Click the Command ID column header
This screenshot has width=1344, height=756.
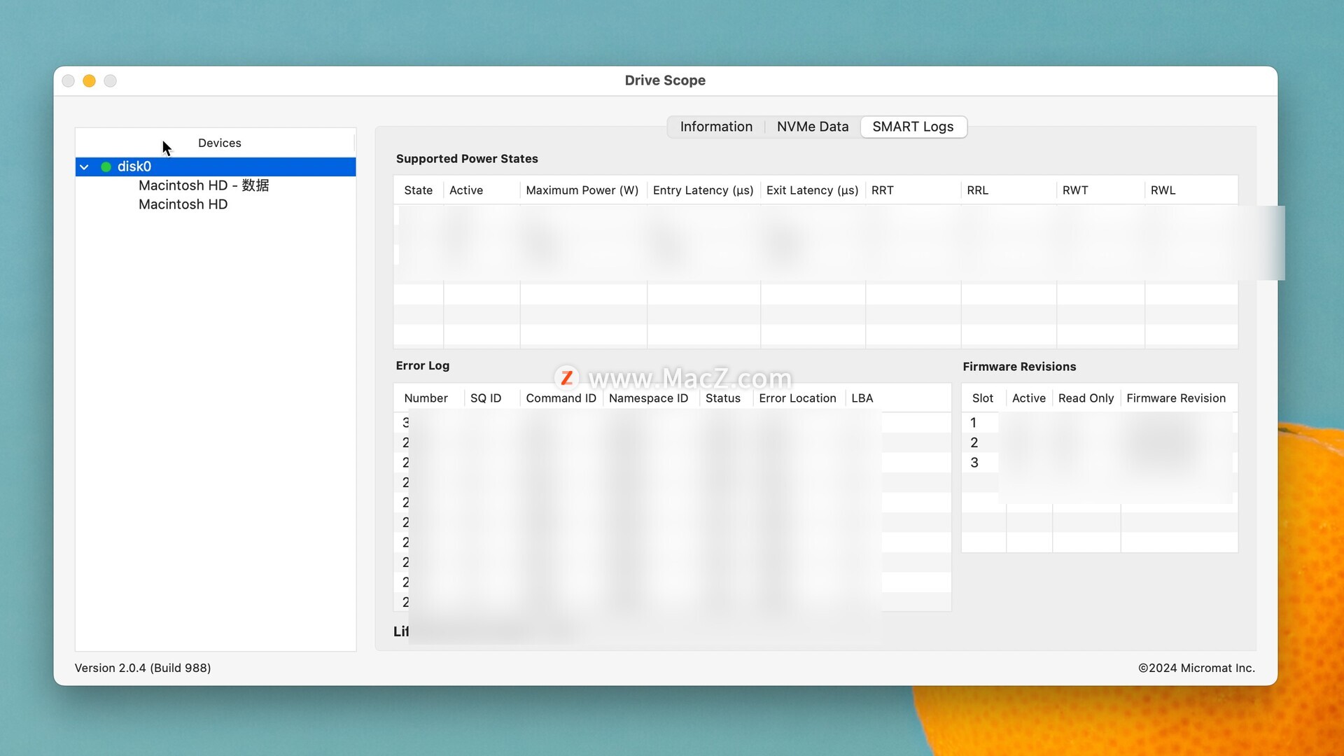561,398
